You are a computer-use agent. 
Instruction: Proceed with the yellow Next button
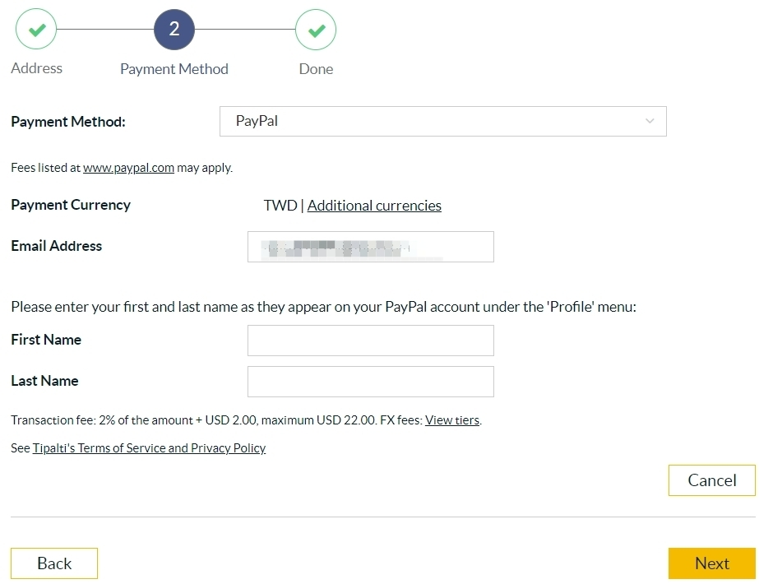coord(711,563)
